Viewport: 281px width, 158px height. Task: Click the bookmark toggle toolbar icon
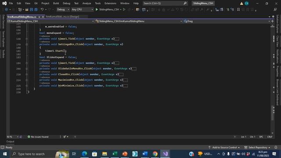click(x=238, y=10)
